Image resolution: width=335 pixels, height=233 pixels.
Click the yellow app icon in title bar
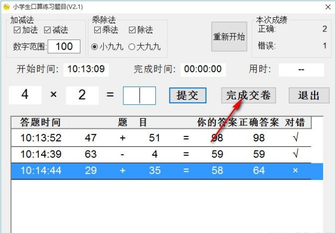[x=6, y=7]
